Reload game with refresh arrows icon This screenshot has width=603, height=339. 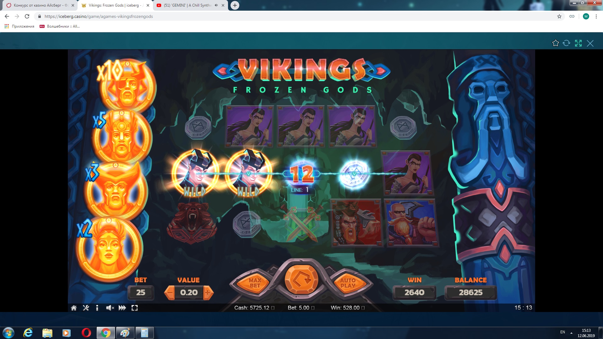tap(566, 43)
